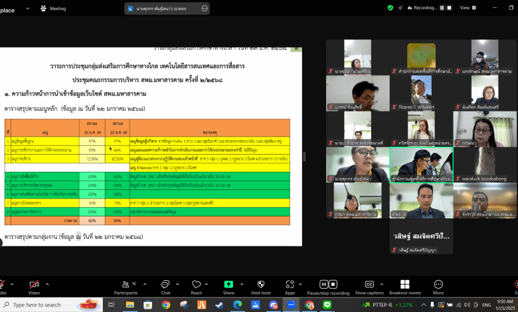Toggle camera on with Video button
The height and width of the screenshot is (312, 518).
tap(34, 283)
